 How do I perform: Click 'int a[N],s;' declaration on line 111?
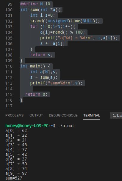point(44,72)
